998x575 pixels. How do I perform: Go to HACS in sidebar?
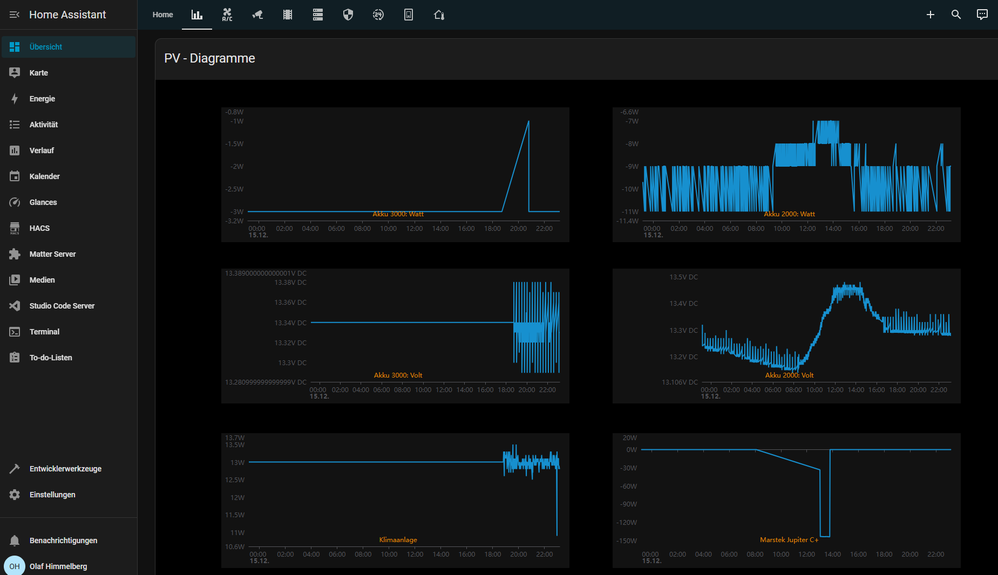39,228
